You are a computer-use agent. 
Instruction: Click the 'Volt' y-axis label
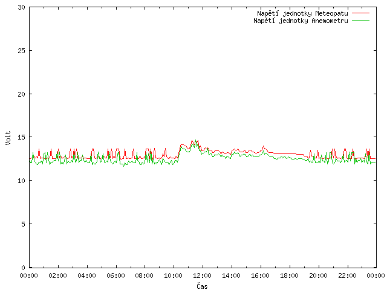[x=8, y=138]
